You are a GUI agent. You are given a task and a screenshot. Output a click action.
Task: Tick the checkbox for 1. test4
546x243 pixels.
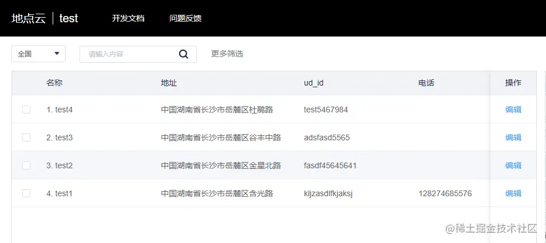pos(26,110)
